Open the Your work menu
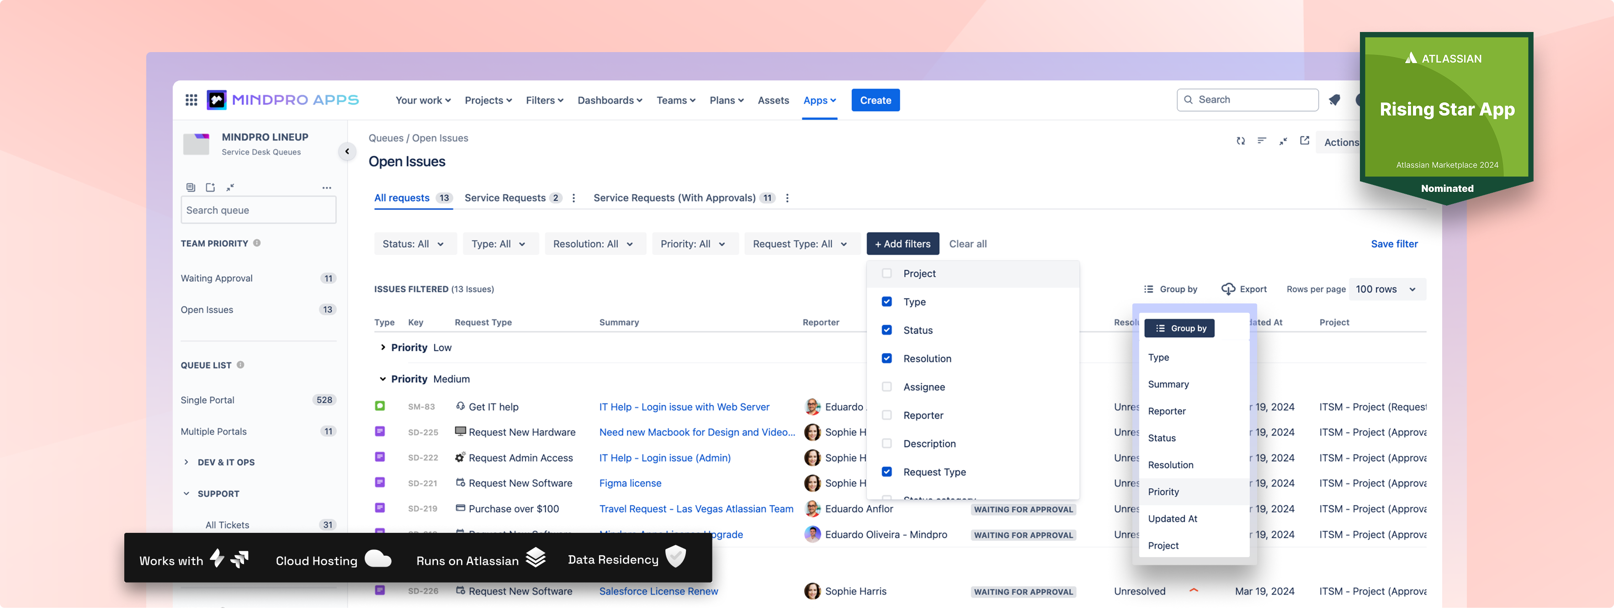Screen dimensions: 1614x611 pyautogui.click(x=423, y=101)
